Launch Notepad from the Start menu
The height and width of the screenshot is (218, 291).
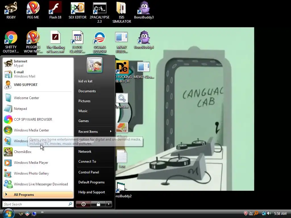(38, 109)
